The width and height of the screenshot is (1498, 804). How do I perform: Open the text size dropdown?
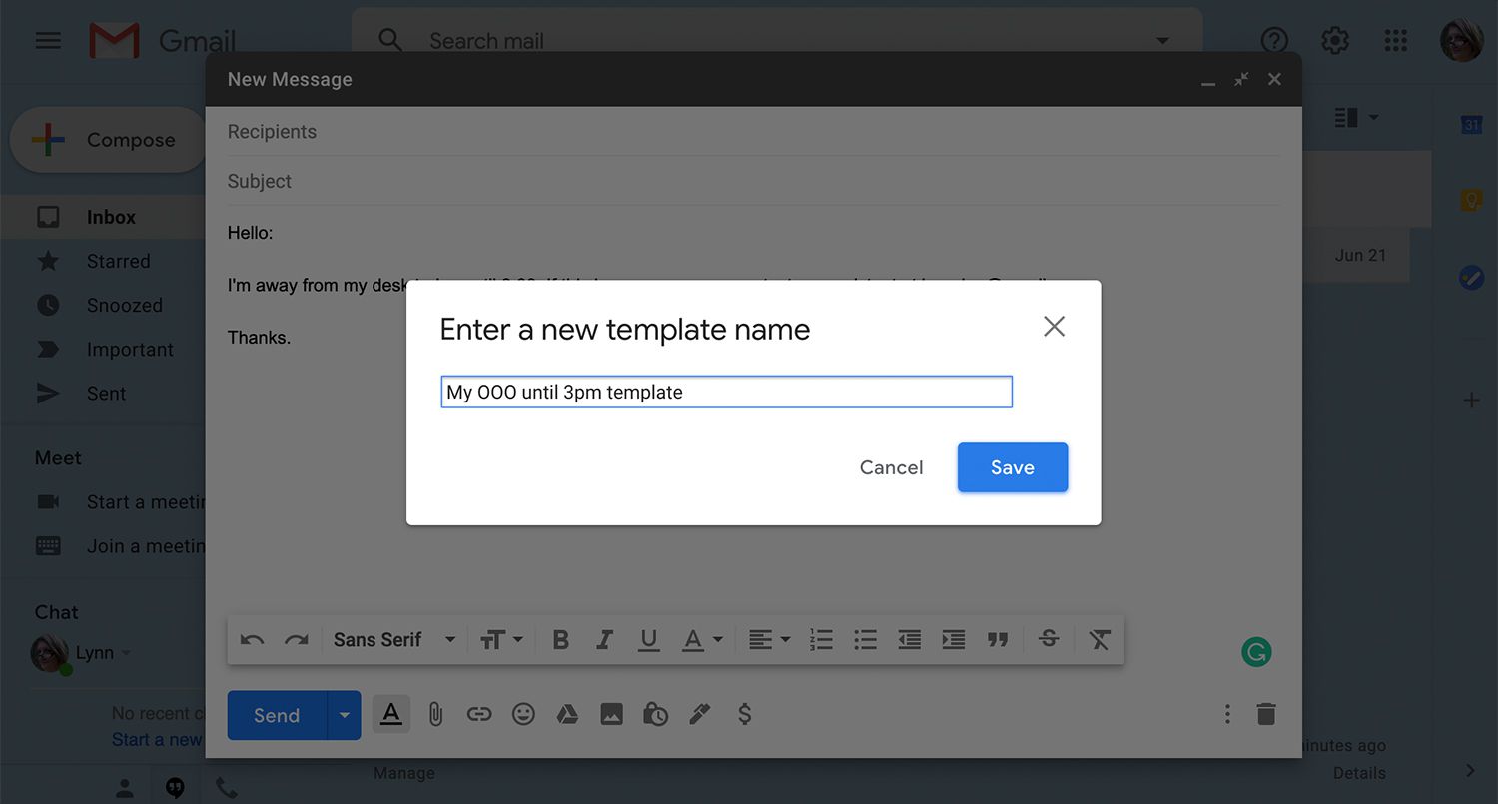pos(501,640)
